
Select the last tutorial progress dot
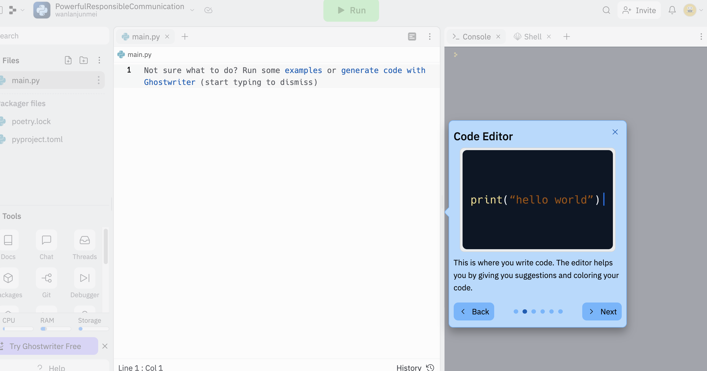[560, 312]
